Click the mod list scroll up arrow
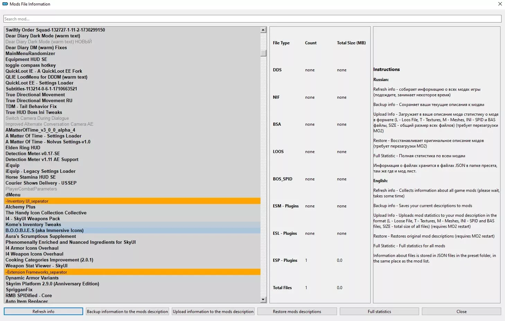The width and height of the screenshot is (505, 321). coord(263,30)
